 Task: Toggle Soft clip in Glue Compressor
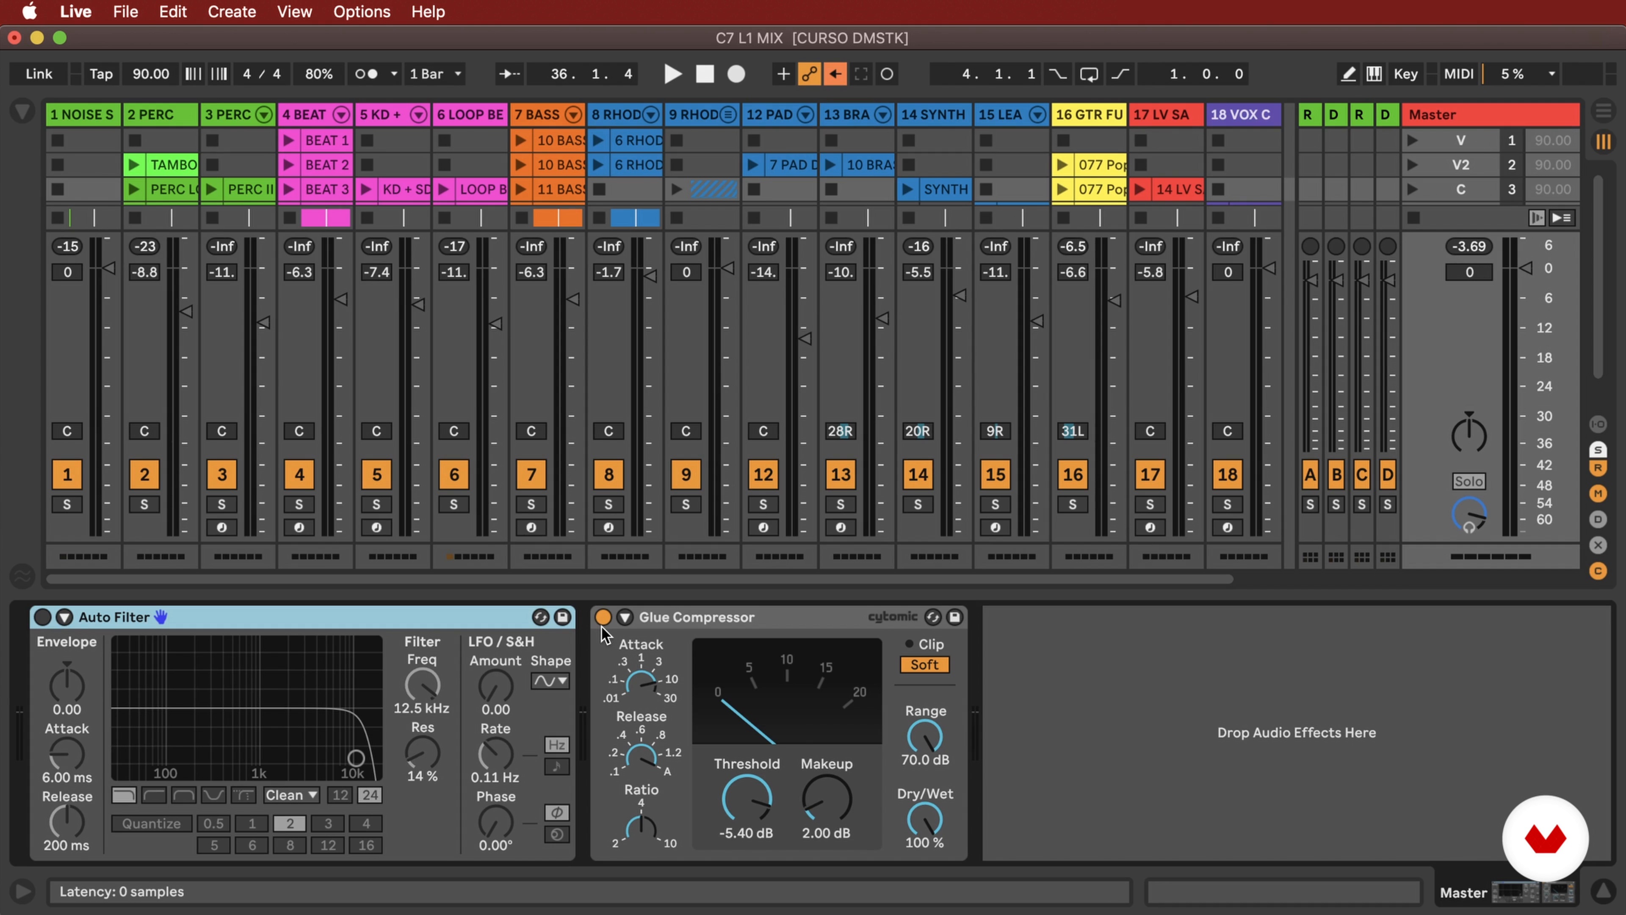[x=924, y=665]
